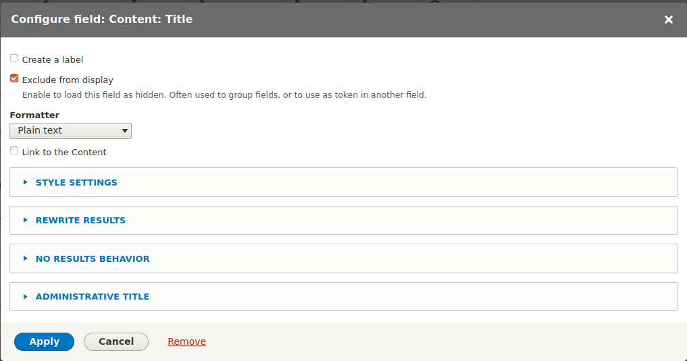Expand the REWRITE RESULTS section heading
The image size is (687, 361).
click(x=80, y=220)
